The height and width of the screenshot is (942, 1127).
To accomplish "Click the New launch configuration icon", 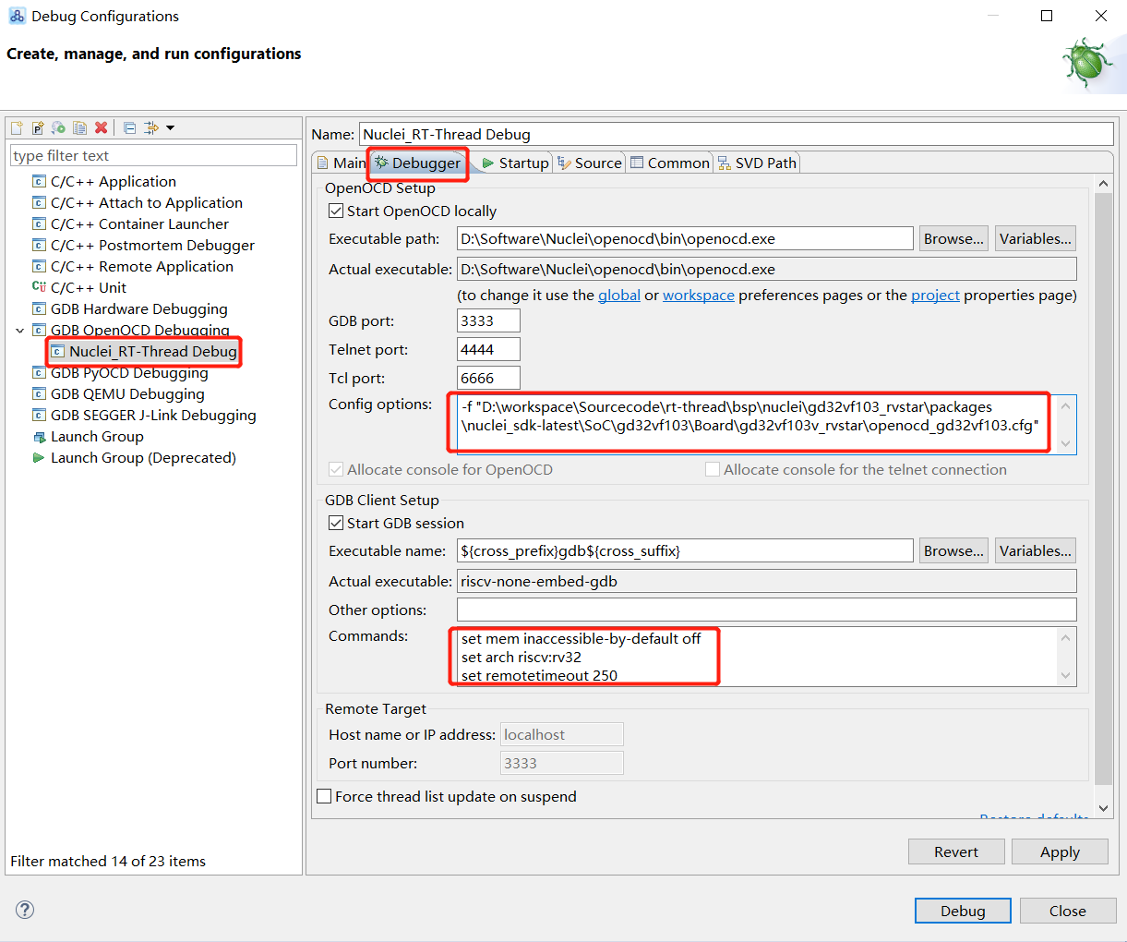I will click(x=17, y=128).
